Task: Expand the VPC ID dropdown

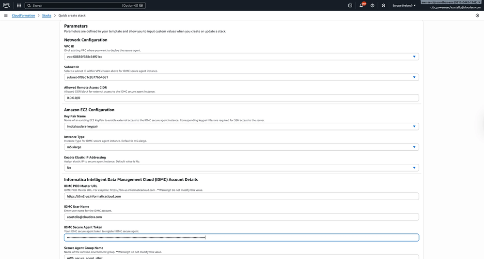Action: 241,57
